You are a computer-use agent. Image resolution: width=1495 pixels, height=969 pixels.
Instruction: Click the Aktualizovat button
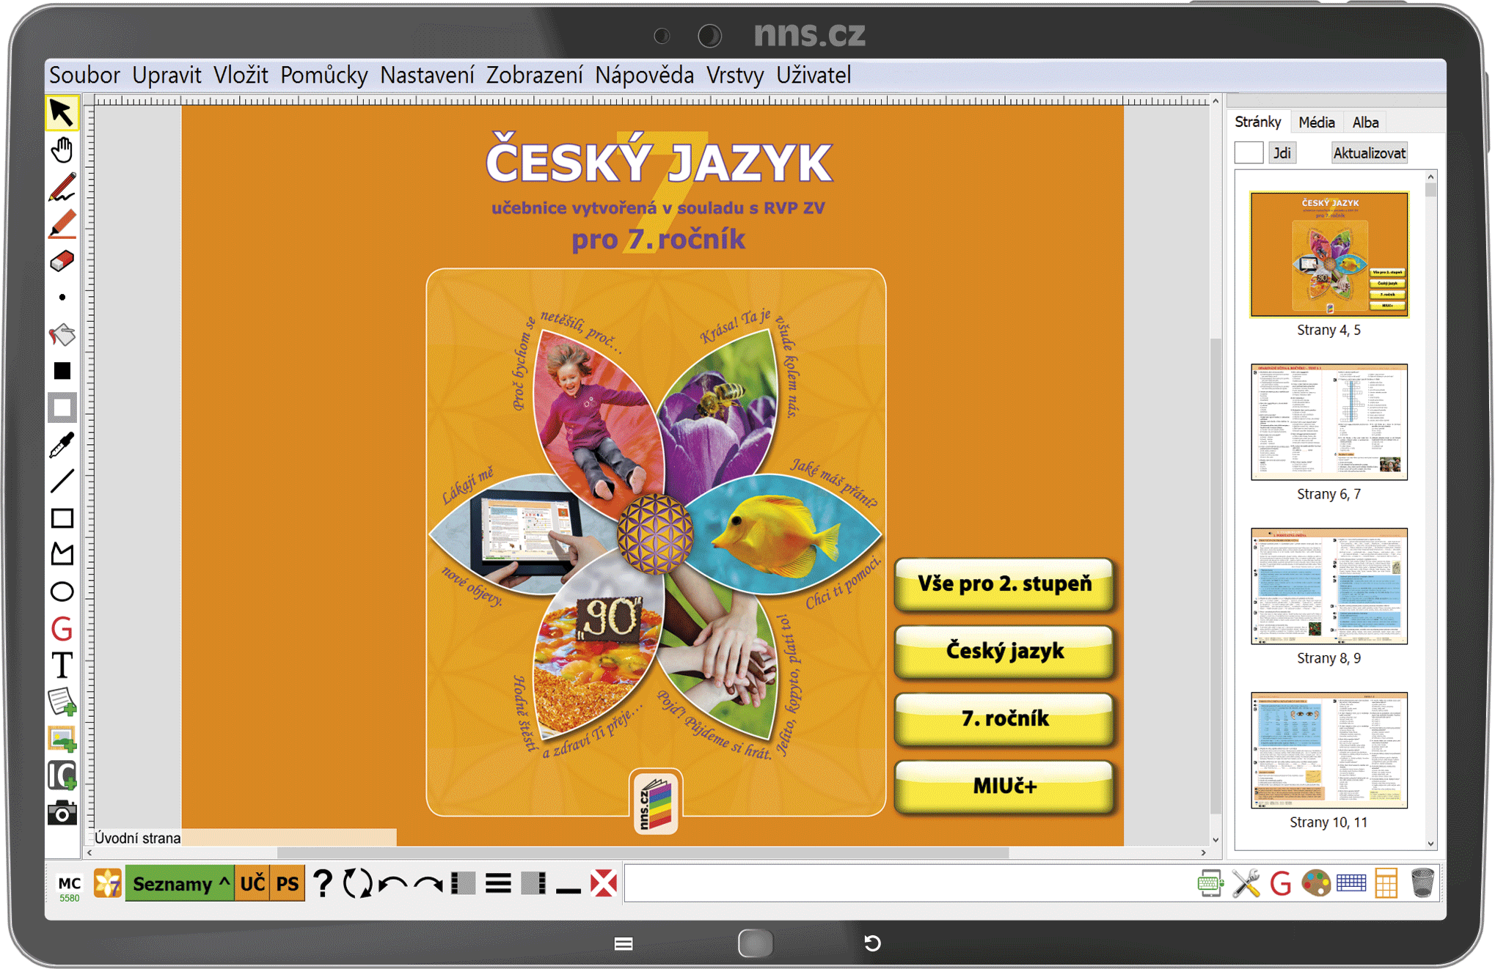[1369, 153]
